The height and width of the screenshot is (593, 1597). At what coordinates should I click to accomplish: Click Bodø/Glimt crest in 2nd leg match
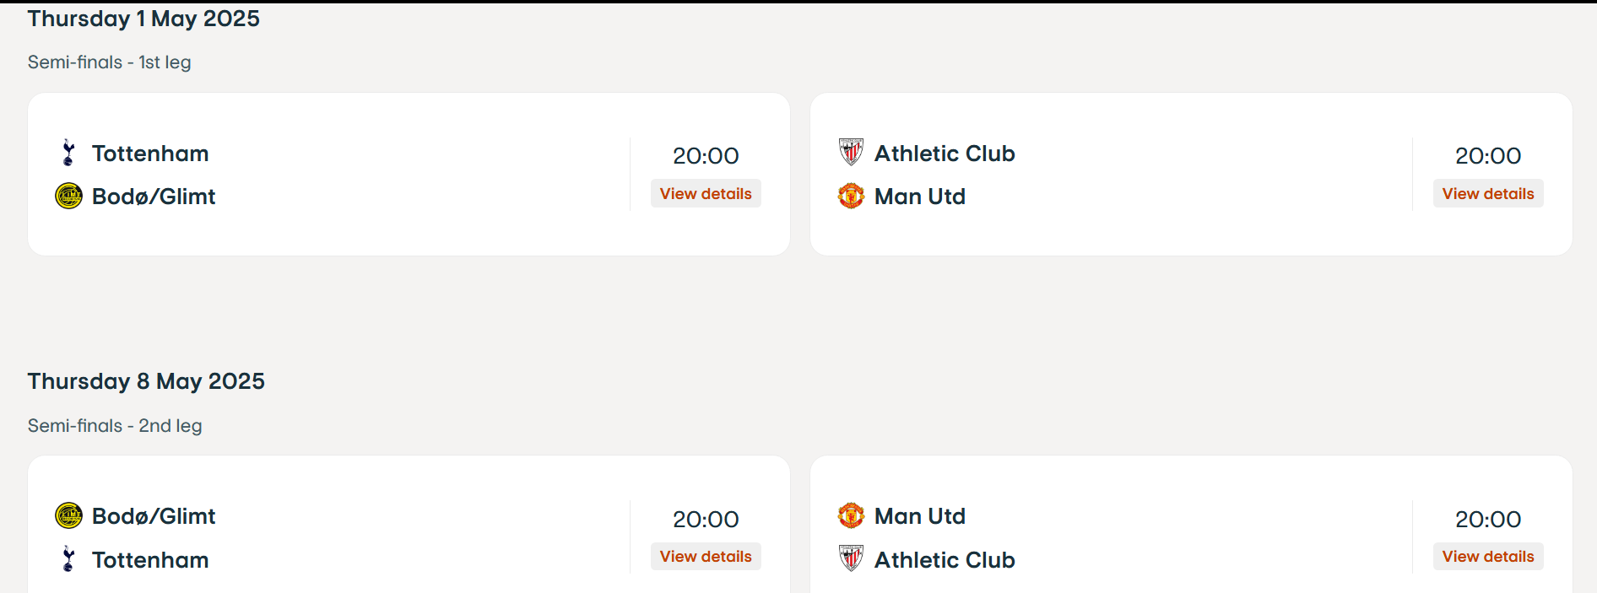pyautogui.click(x=68, y=515)
